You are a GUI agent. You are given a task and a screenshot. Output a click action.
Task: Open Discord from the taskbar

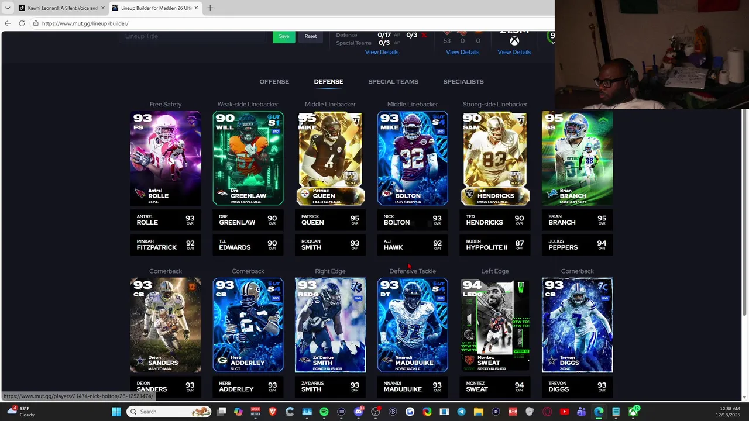click(x=358, y=412)
